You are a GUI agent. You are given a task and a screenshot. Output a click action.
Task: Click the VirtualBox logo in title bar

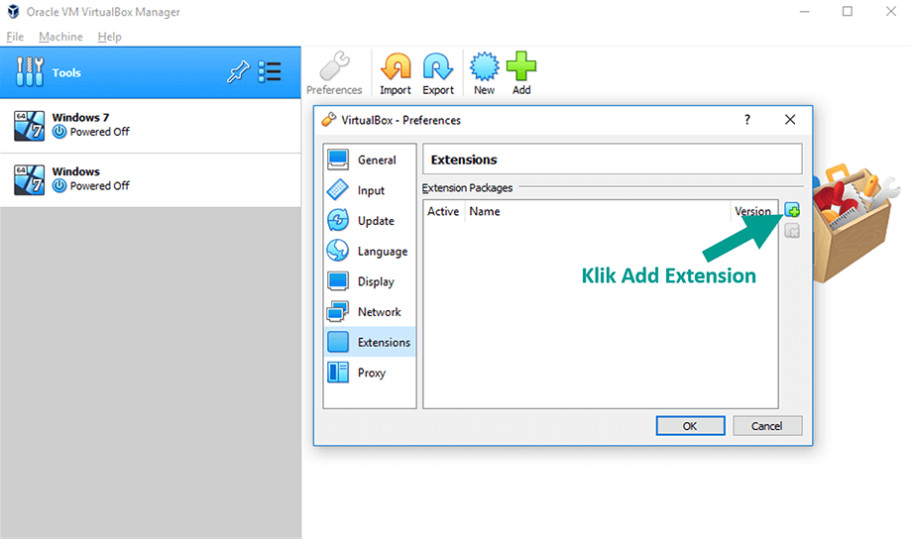tap(13, 12)
